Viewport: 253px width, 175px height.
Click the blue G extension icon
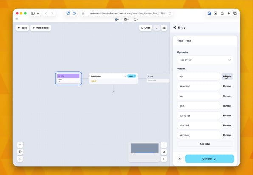209,14
